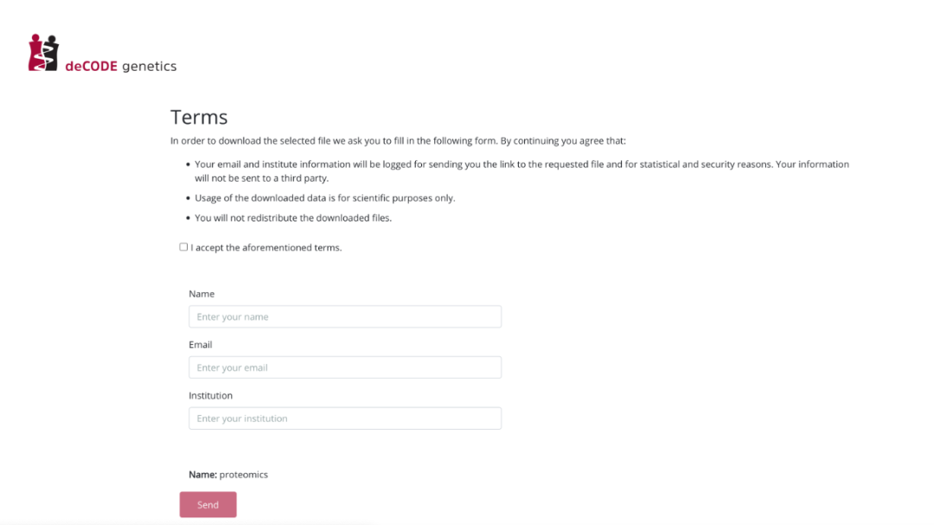This screenshot has height=525, width=934.
Task: Focus the "Enter your email" input
Action: click(x=345, y=368)
